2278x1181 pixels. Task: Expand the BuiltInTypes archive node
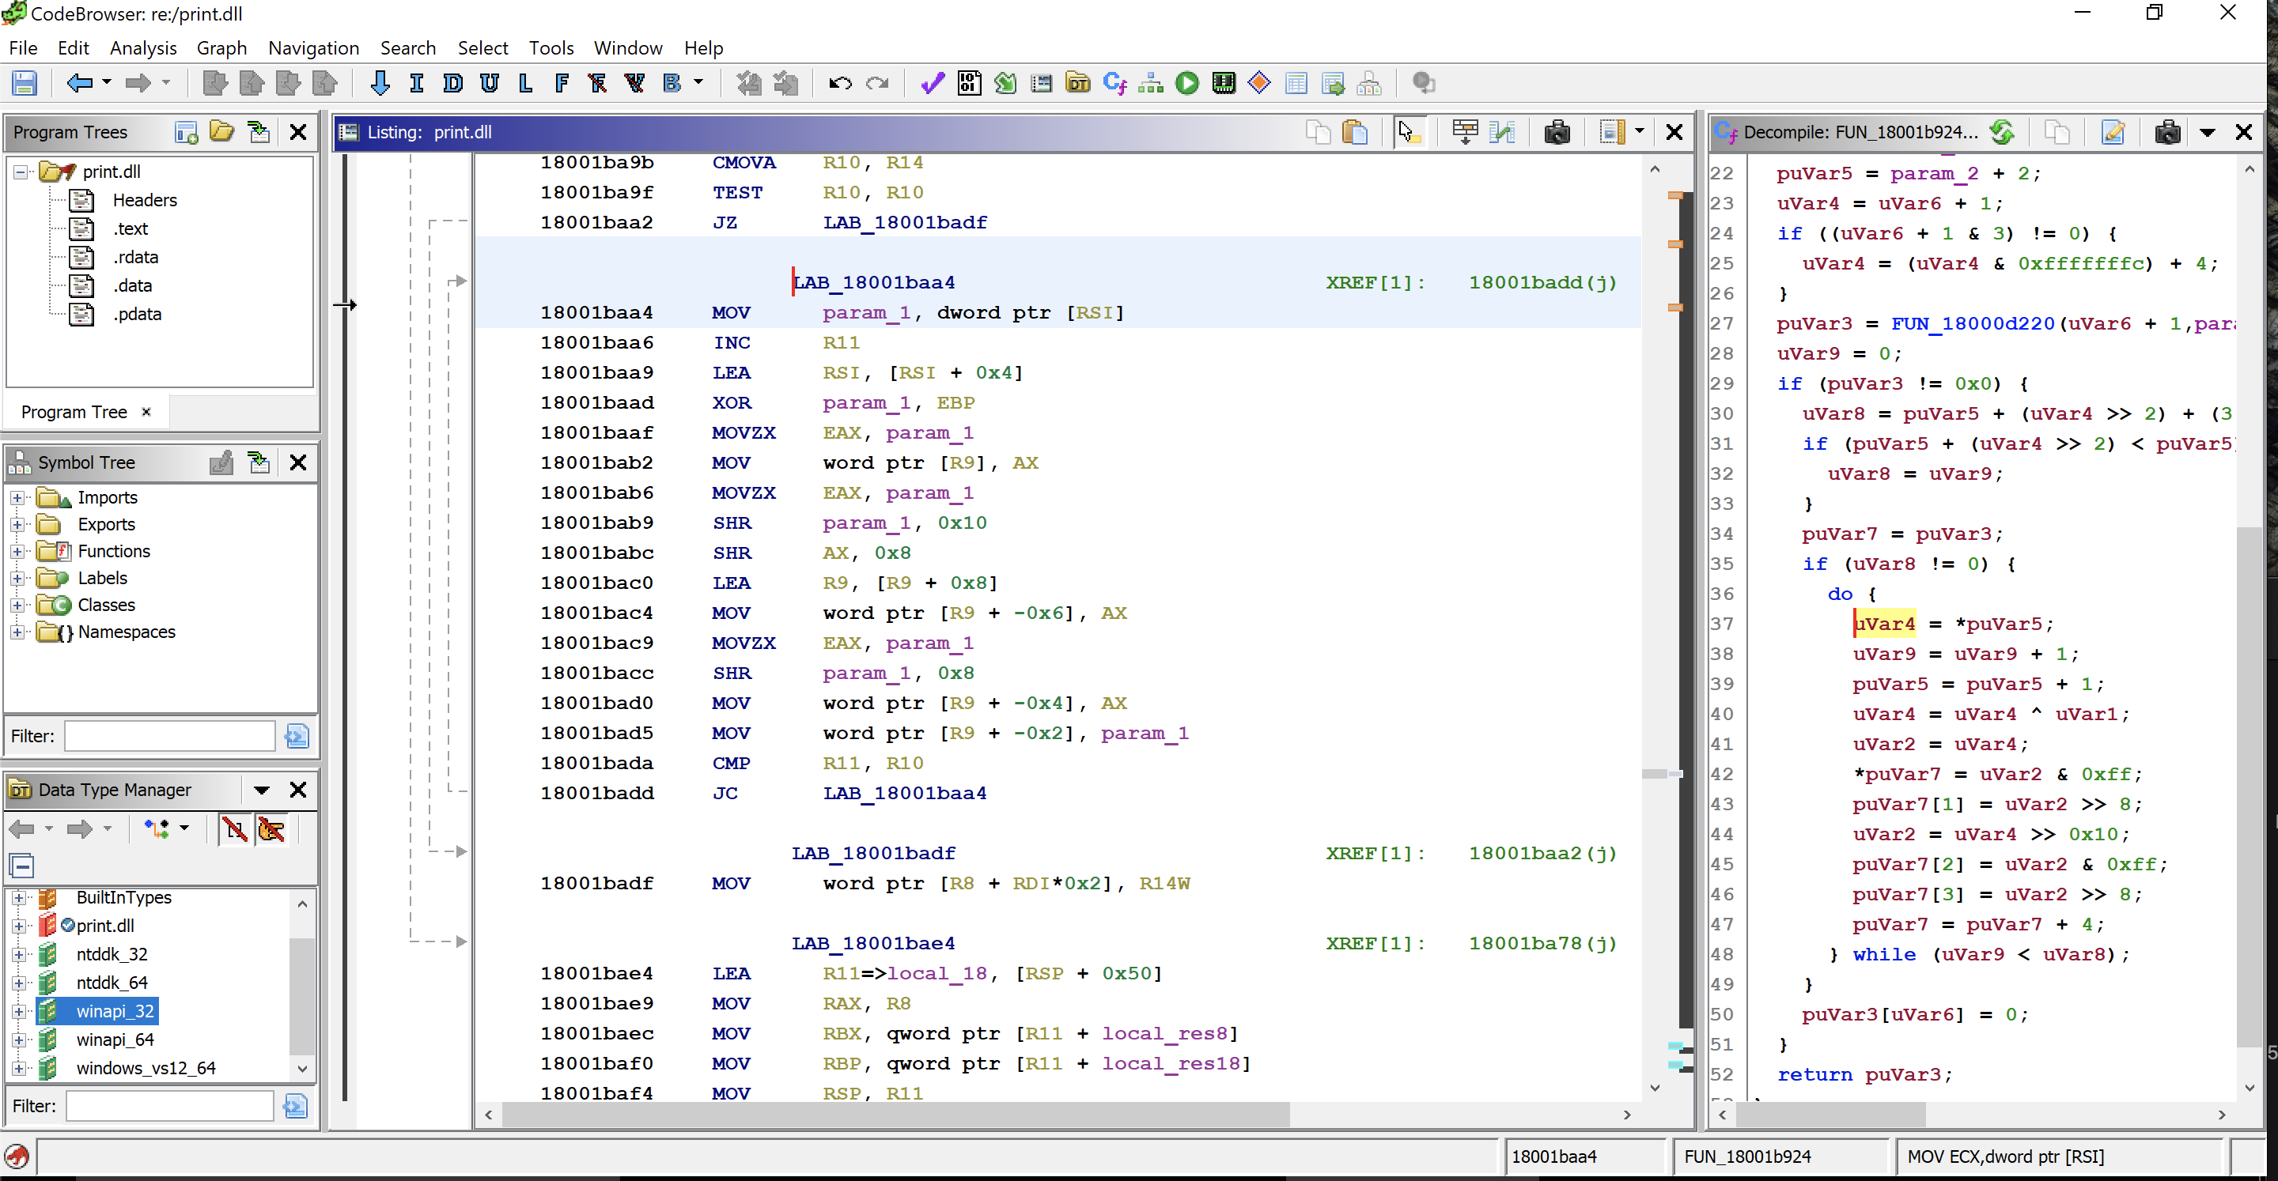click(x=18, y=897)
